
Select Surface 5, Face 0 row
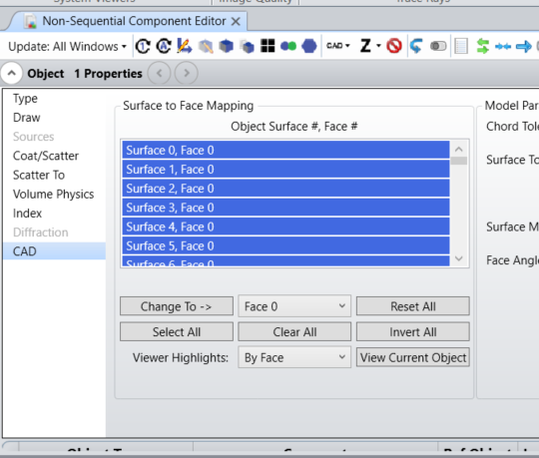coord(285,246)
